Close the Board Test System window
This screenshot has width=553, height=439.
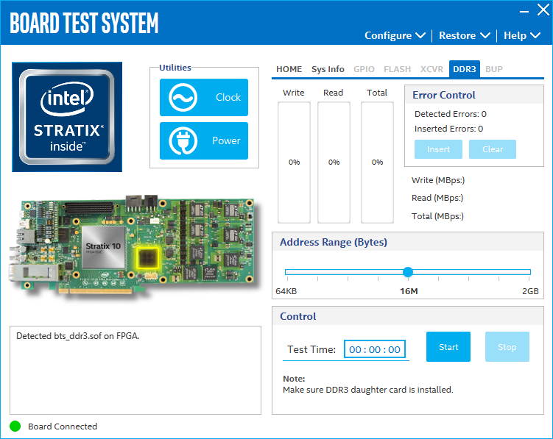(x=543, y=10)
